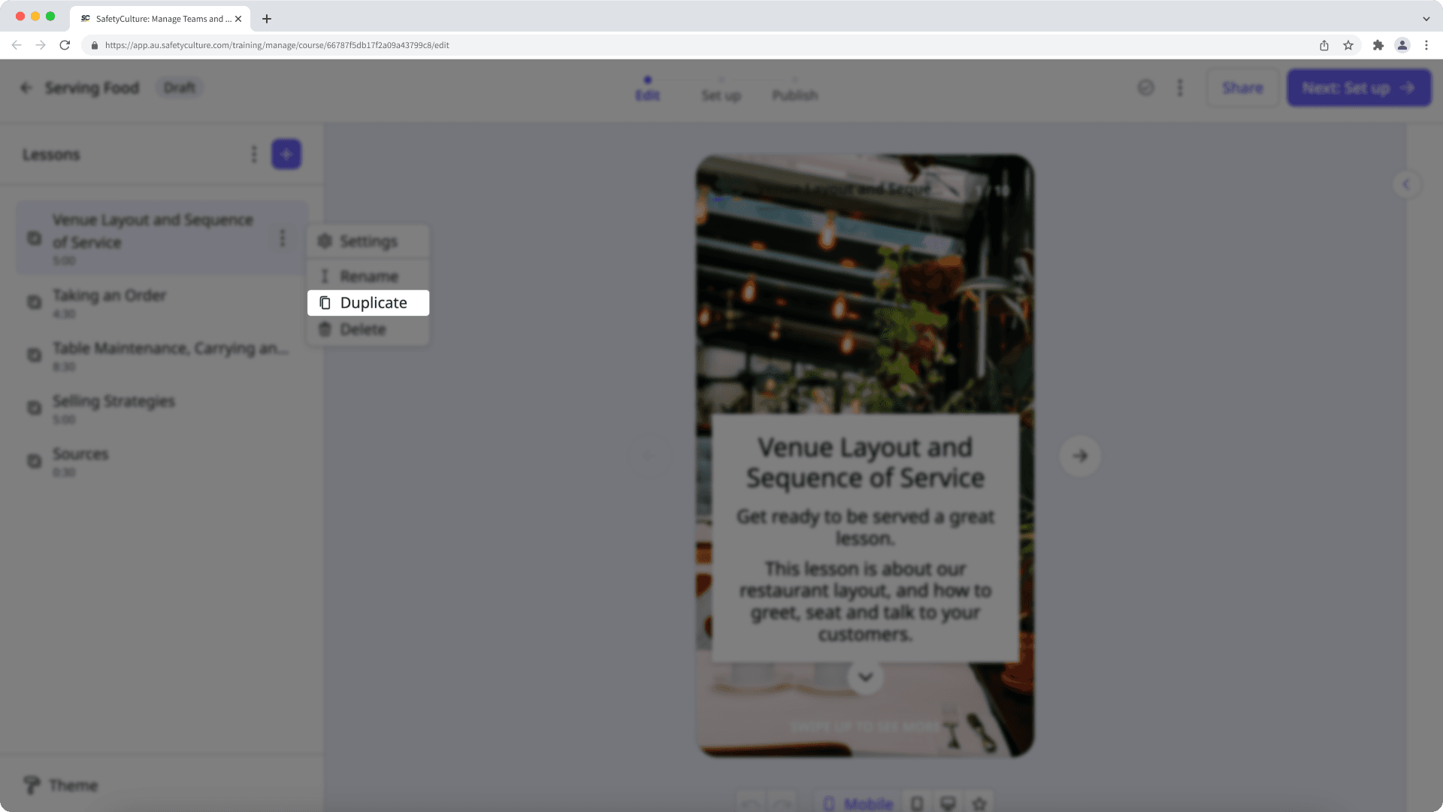Click the Share button
This screenshot has width=1443, height=812.
1242,87
